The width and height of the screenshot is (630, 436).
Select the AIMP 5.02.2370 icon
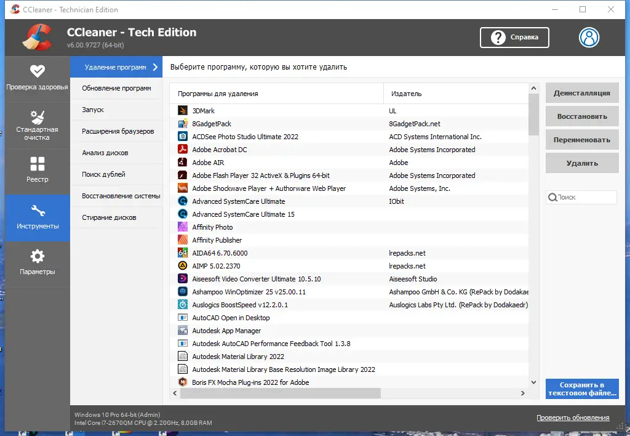tap(182, 266)
